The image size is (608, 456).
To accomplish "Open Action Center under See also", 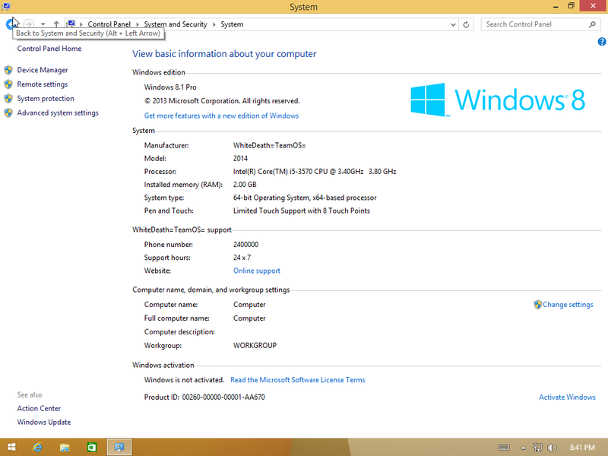I will (39, 408).
